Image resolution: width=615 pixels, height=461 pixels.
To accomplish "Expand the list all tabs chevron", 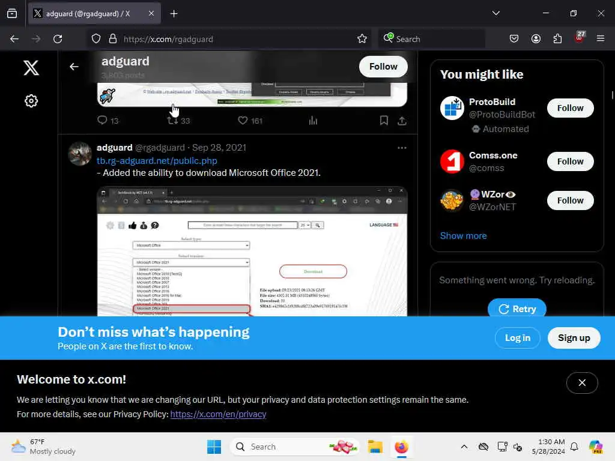I will [x=495, y=13].
